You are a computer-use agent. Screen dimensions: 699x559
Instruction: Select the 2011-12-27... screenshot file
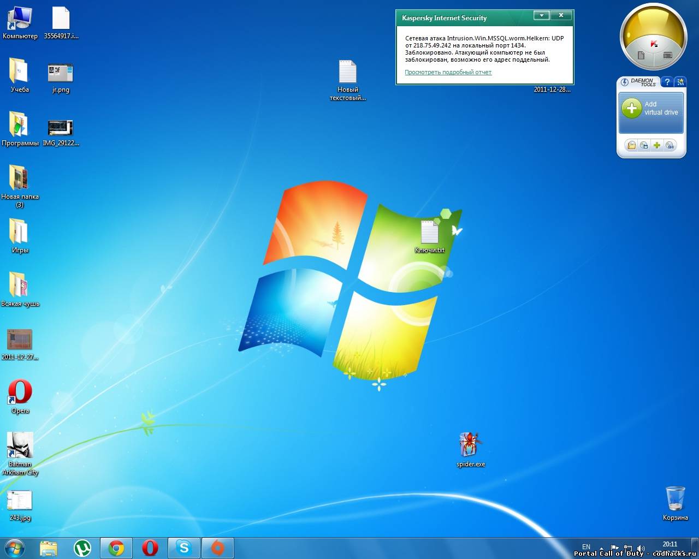[20, 344]
